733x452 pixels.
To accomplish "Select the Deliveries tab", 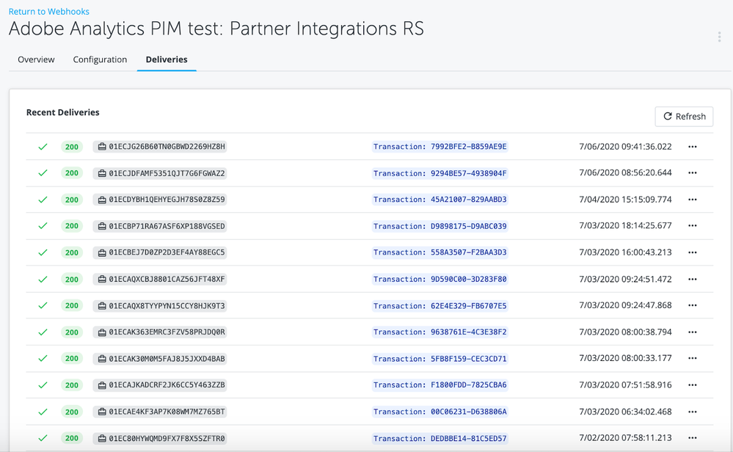I will pyautogui.click(x=167, y=59).
